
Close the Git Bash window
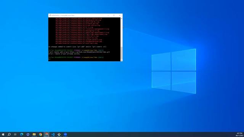(x=119, y=15)
